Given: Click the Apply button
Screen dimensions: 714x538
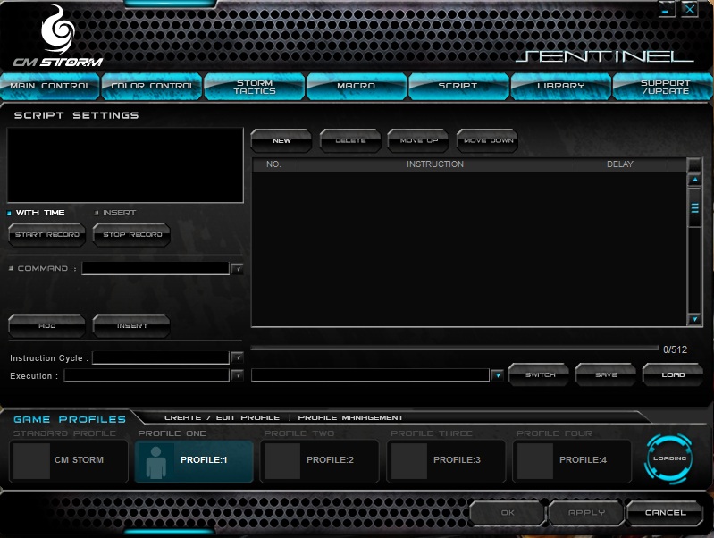Looking at the screenshot, I should coord(586,513).
